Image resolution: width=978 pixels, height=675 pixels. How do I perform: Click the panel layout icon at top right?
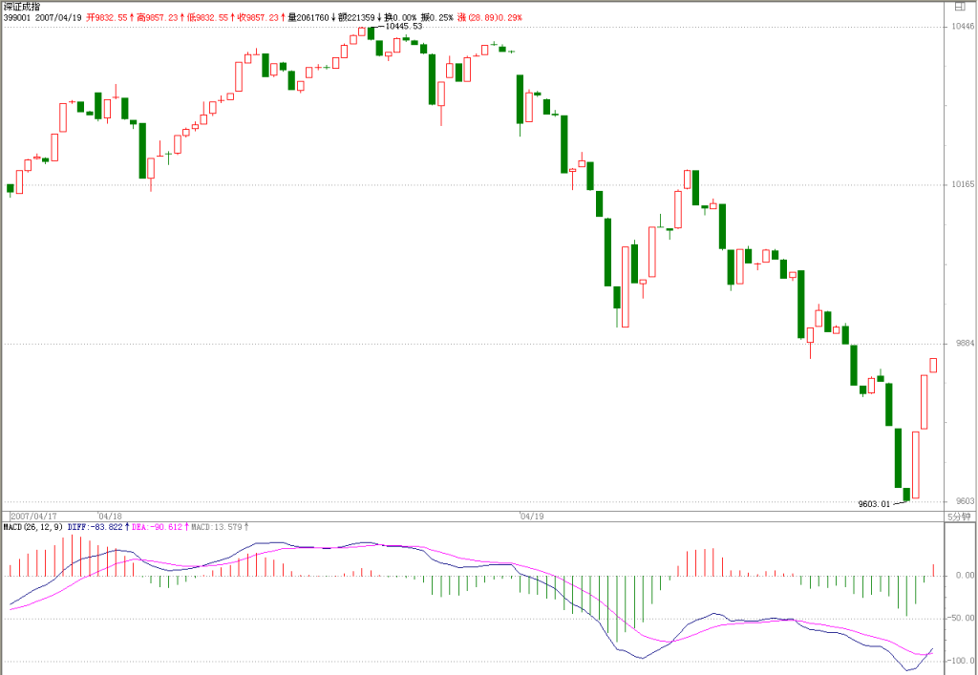960,7
